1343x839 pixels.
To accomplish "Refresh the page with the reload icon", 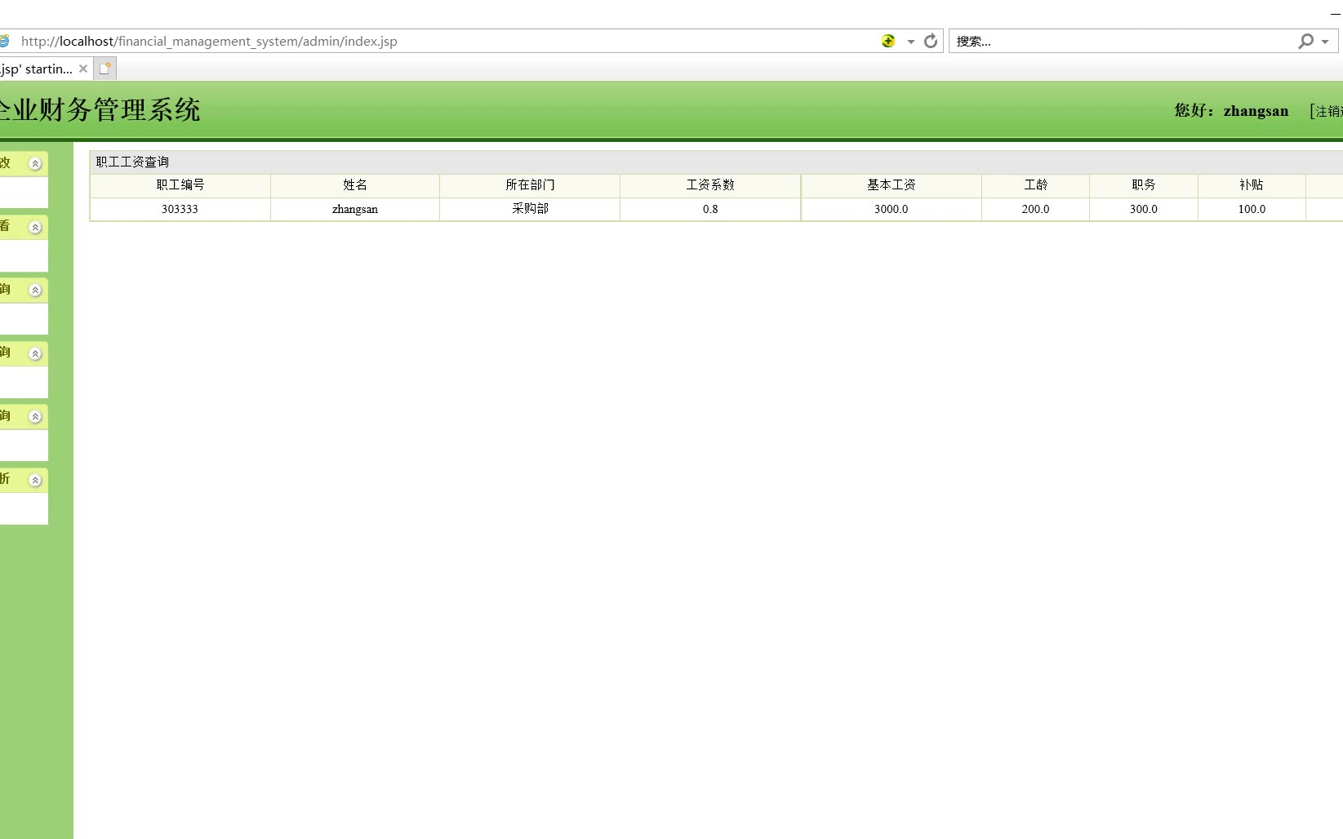I will pos(931,41).
